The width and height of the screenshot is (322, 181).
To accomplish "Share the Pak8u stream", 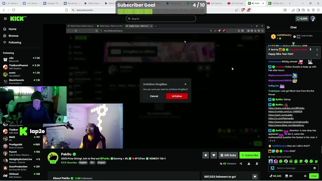I will pyautogui.click(x=241, y=164).
